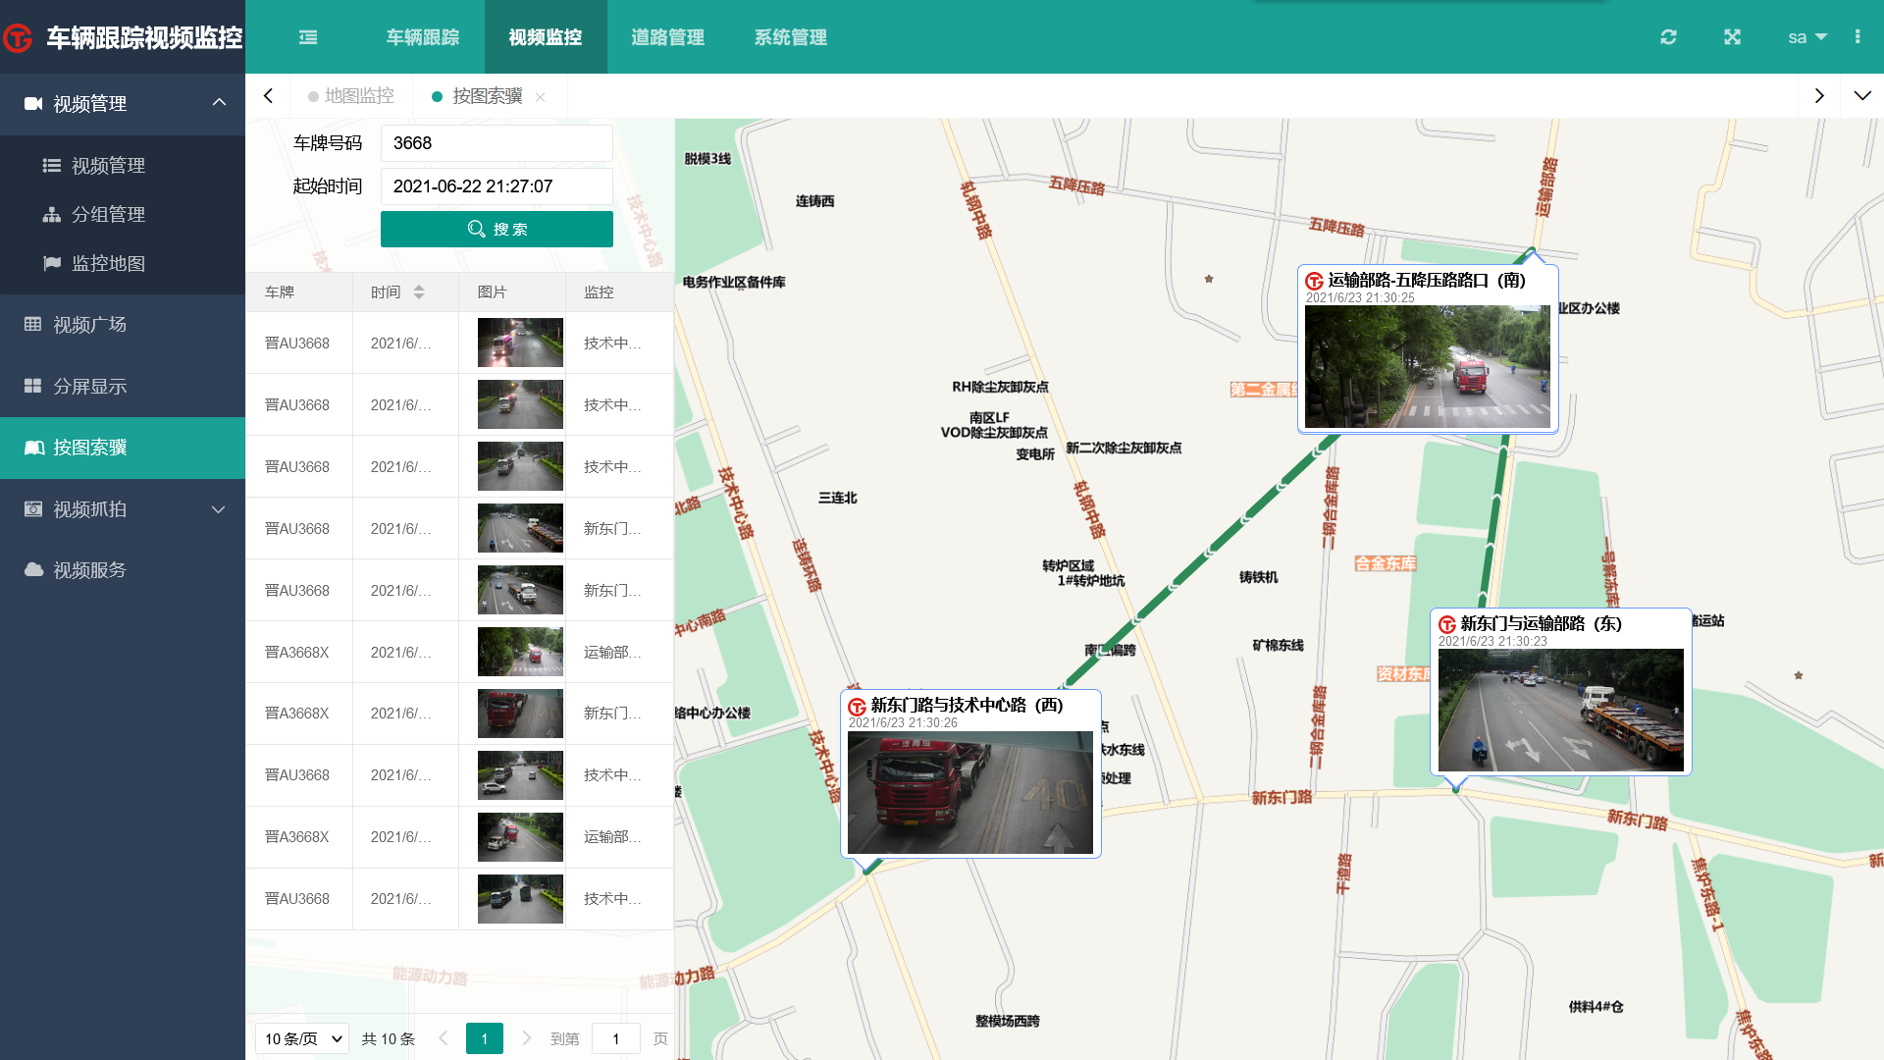This screenshot has width=1884, height=1060.
Task: Click page 1 pagination button
Action: click(x=485, y=1038)
